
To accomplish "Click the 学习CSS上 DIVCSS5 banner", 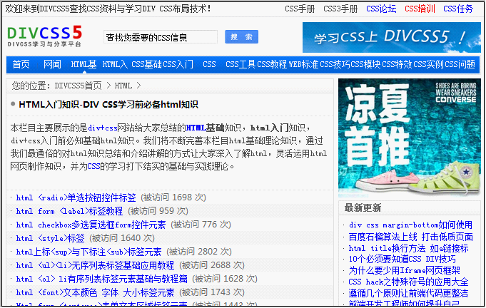I will 390,37.
